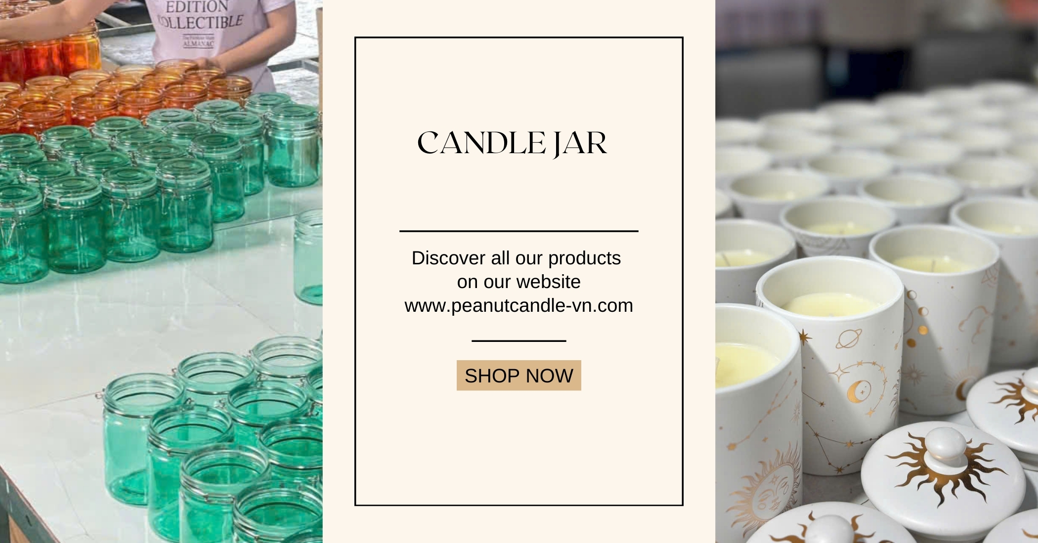Click the SHOP NOW button
Viewport: 1038px width, 543px height.
[x=519, y=376]
